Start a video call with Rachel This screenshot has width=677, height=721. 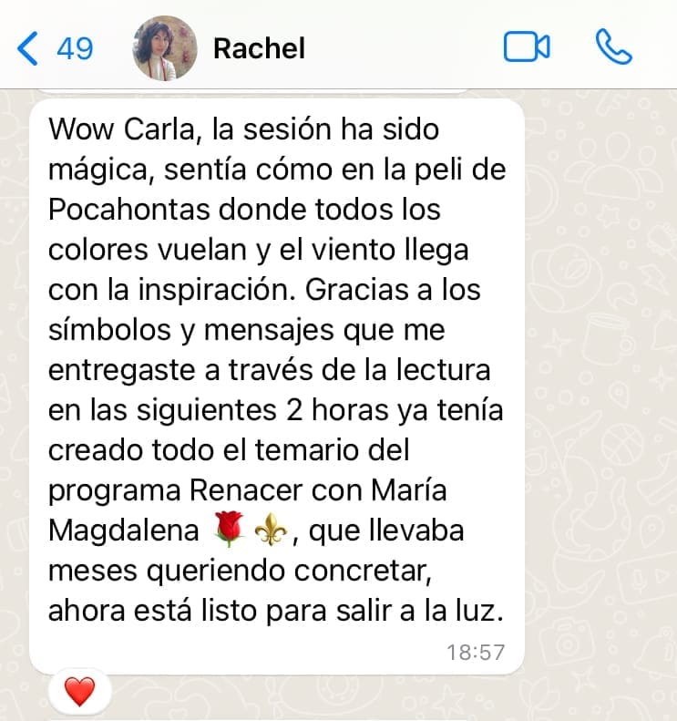(x=527, y=46)
